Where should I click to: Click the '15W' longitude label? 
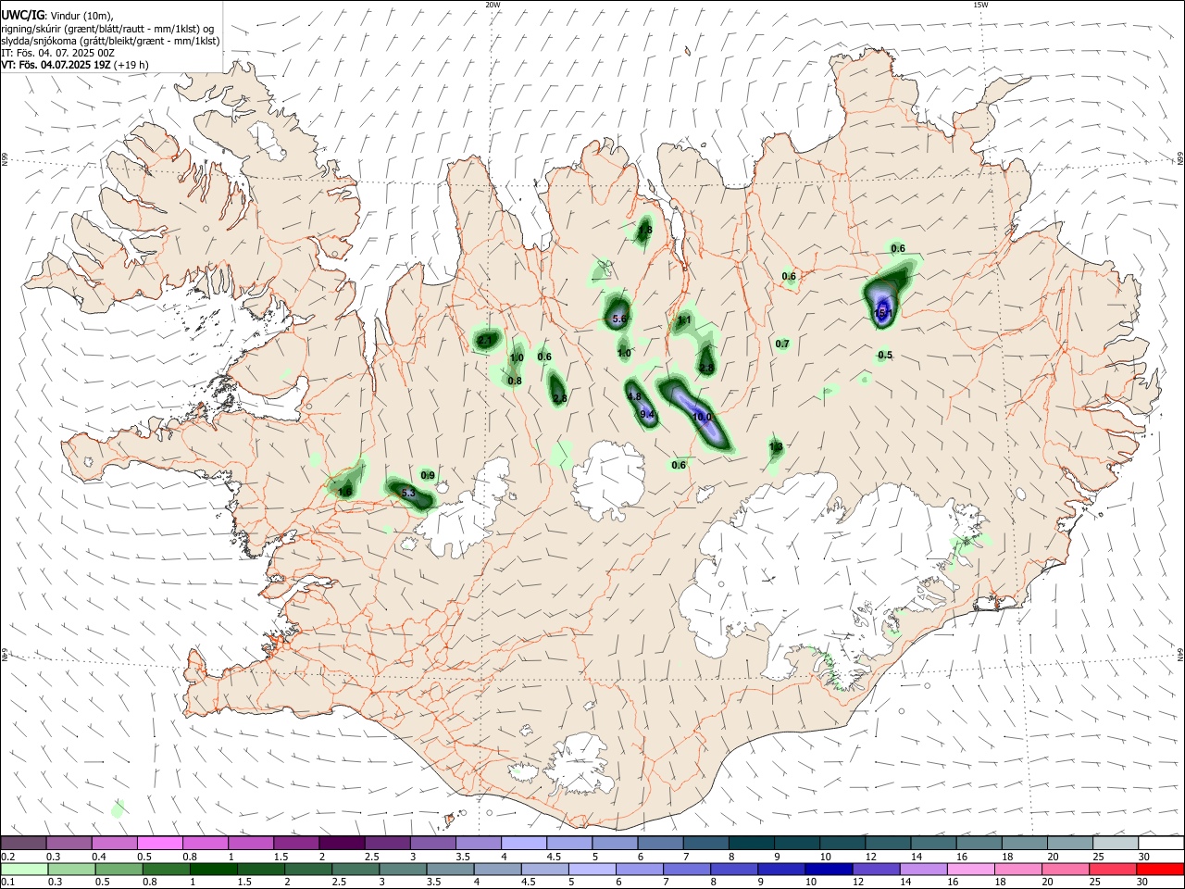(x=979, y=5)
